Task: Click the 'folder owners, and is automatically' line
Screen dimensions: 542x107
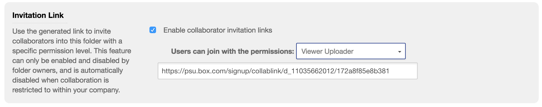Action: click(68, 70)
